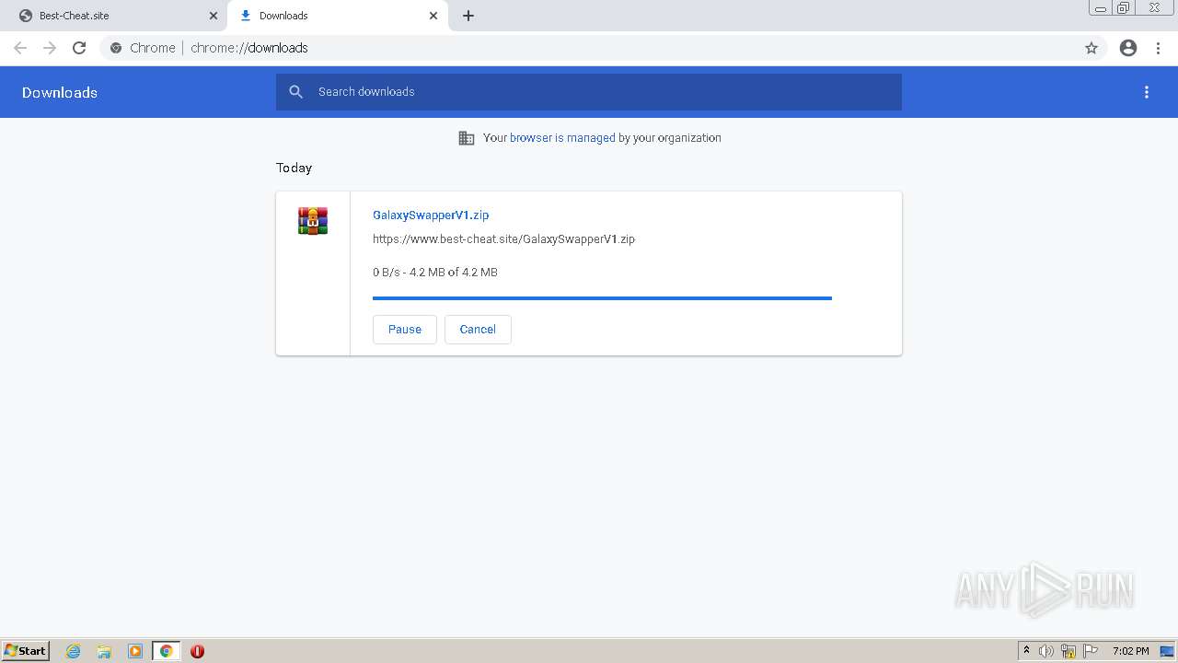Click the Downloads page title
The width and height of the screenshot is (1178, 663).
[x=60, y=92]
